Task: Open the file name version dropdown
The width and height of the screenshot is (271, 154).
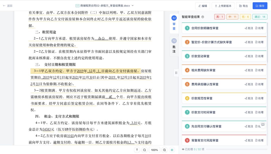Action: coord(133,5)
